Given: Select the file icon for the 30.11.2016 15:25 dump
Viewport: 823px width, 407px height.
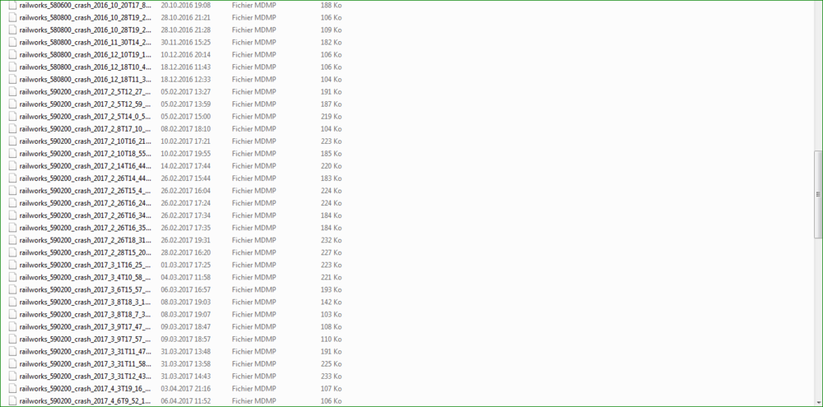Looking at the screenshot, I should coord(12,42).
